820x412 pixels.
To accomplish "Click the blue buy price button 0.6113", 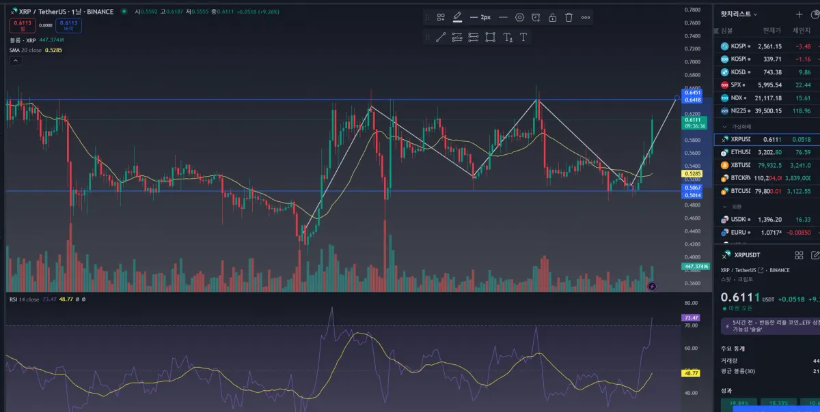I will (68, 26).
